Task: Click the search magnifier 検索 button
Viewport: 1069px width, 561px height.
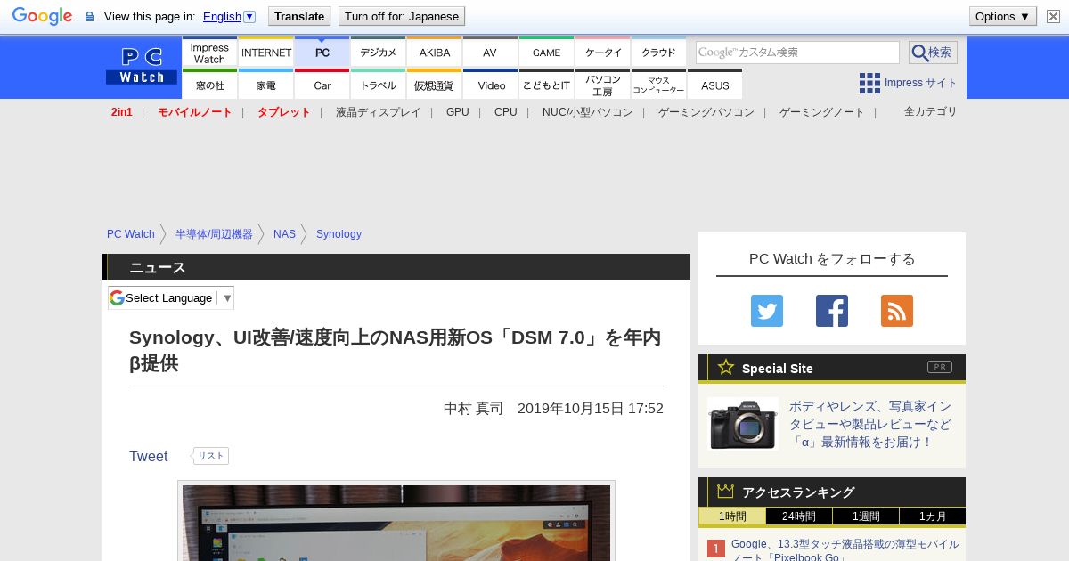Action: pos(933,53)
